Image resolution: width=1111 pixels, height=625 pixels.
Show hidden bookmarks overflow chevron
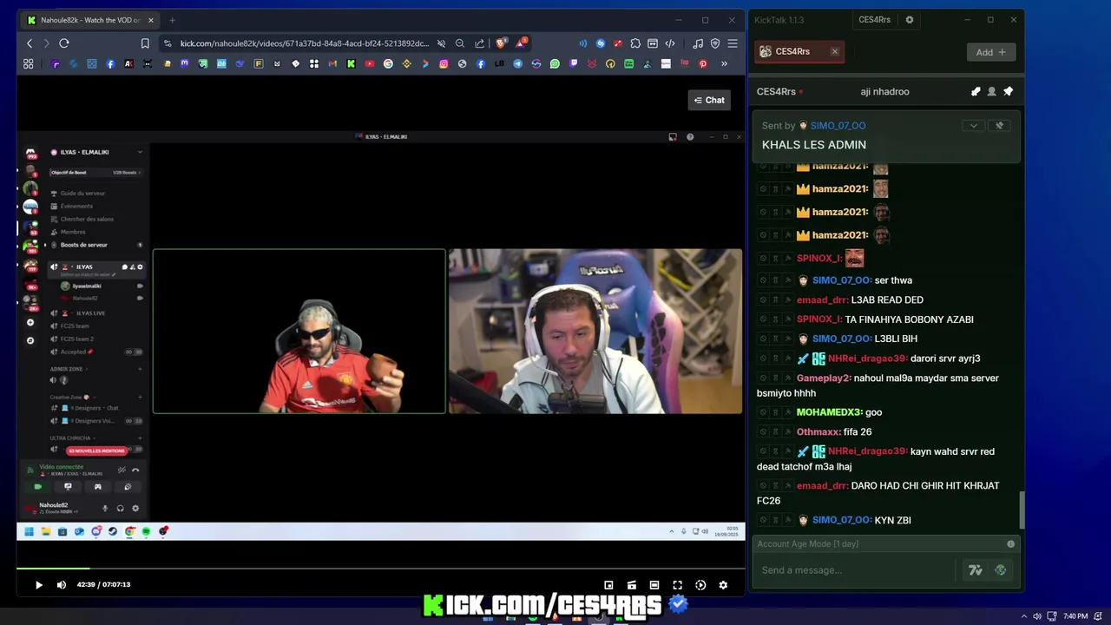pos(724,63)
